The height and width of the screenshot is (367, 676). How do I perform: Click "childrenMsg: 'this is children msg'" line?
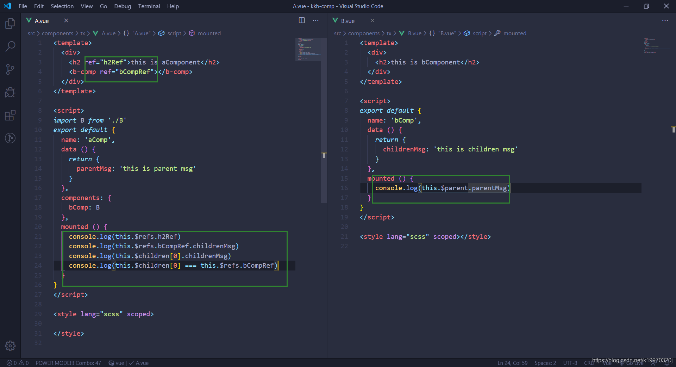450,149
